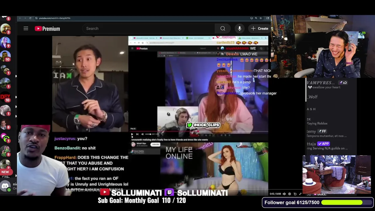Open the YouTube Create menu
The height and width of the screenshot is (211, 375).
(x=260, y=28)
